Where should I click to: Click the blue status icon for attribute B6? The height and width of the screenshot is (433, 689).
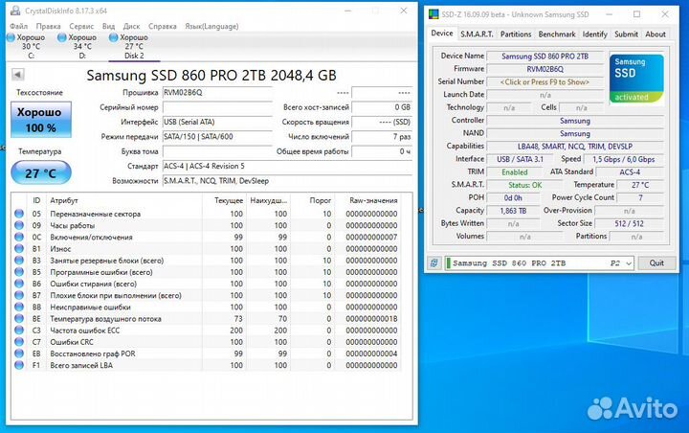[19, 284]
